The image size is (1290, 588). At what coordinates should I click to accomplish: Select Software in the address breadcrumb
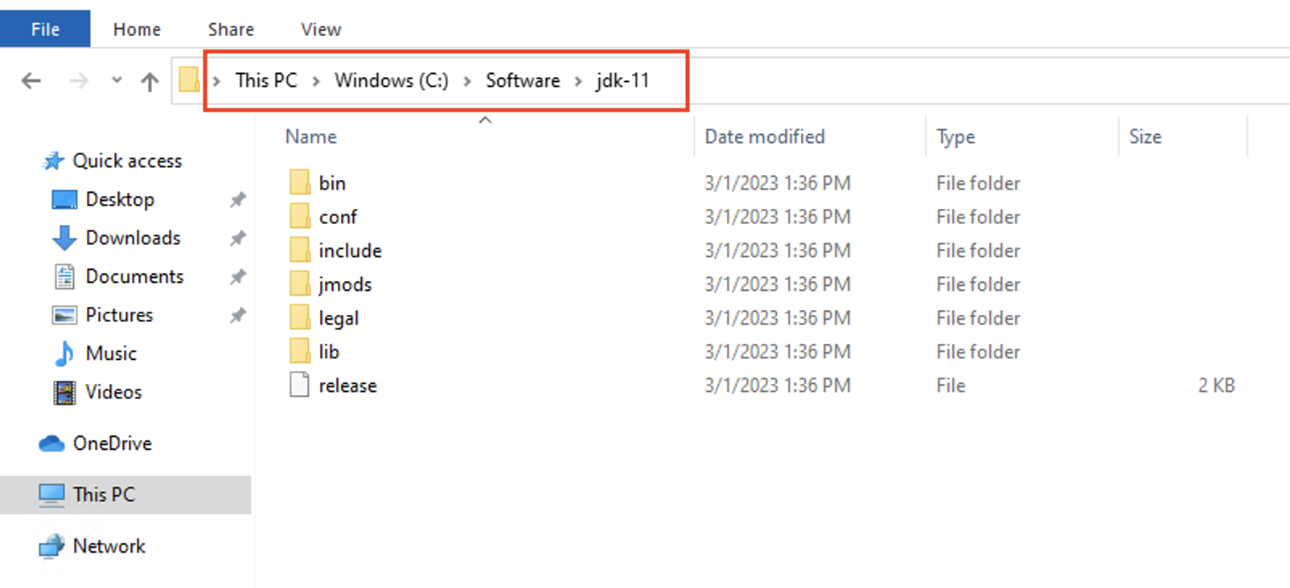523,80
